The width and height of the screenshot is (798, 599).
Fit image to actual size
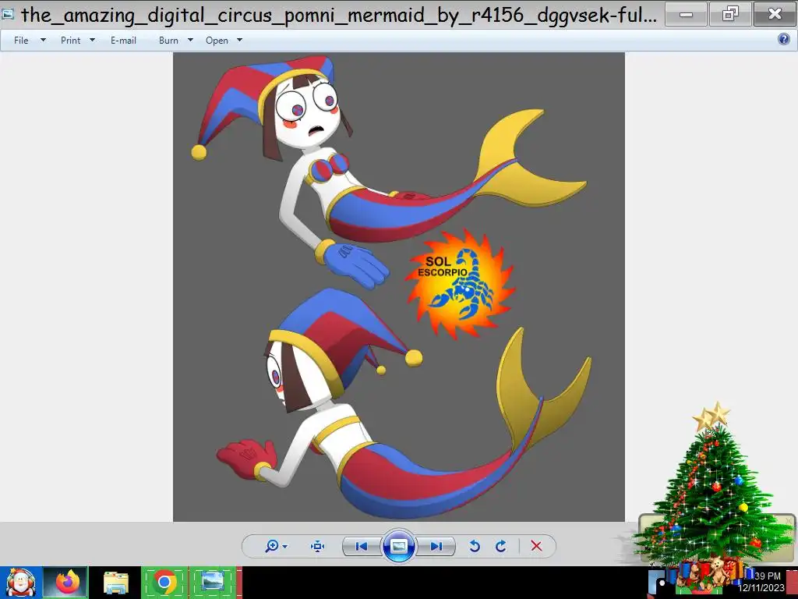pos(318,547)
